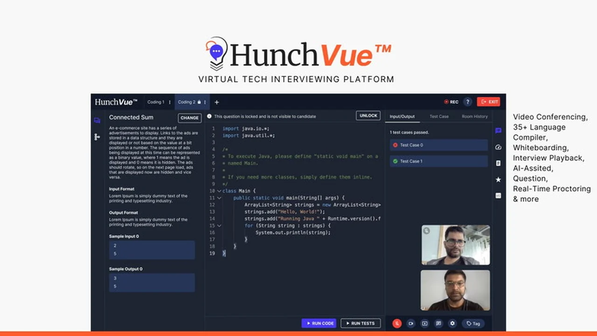Click the red EXIT button
Screen dimensions: 597x336
(488, 102)
